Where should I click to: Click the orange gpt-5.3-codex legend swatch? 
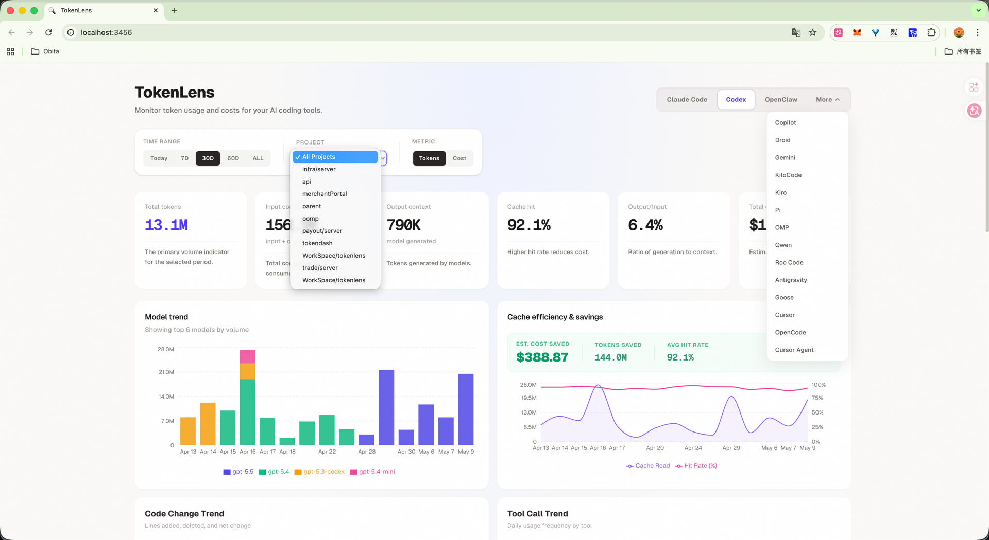click(x=298, y=472)
